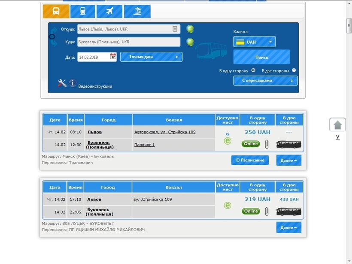Click the globe icon beside Откуда field
Viewport: 352px width, 264px height.
tap(190, 29)
